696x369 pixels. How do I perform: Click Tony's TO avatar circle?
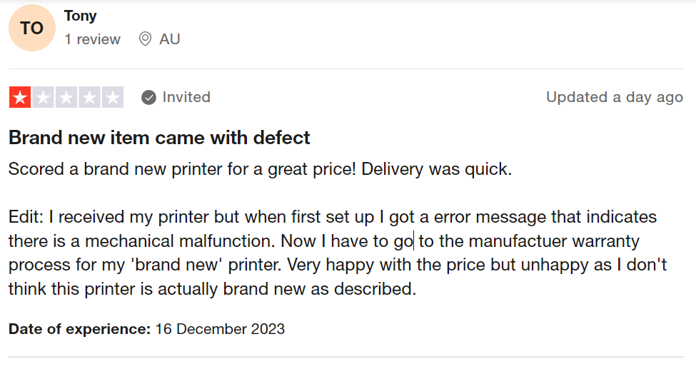[x=32, y=28]
